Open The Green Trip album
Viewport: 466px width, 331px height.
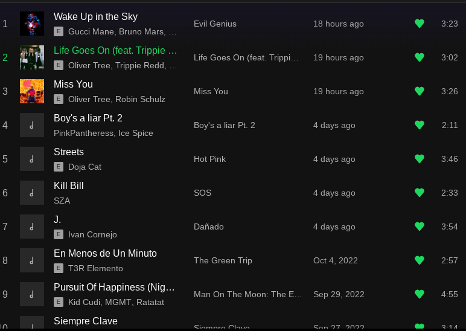(223, 260)
